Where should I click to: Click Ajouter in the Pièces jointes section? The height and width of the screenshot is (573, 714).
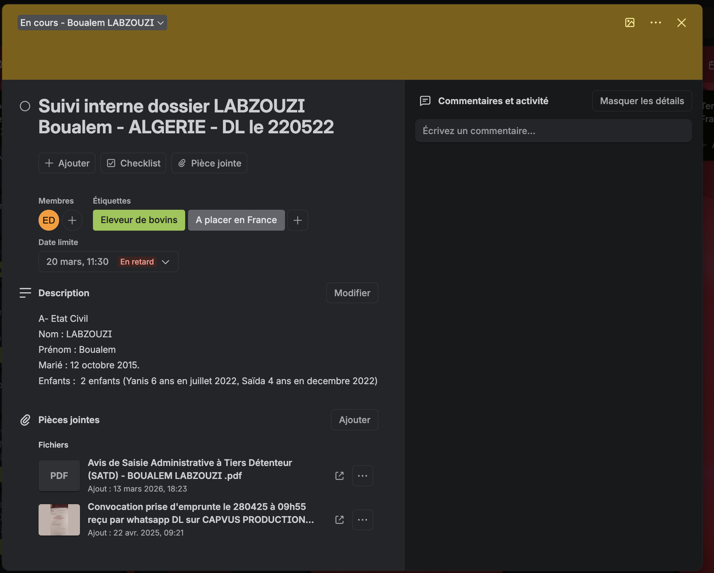pos(354,420)
